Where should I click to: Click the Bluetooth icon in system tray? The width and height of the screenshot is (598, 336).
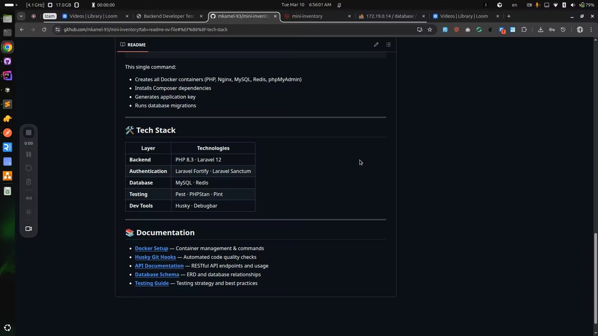tap(564, 5)
